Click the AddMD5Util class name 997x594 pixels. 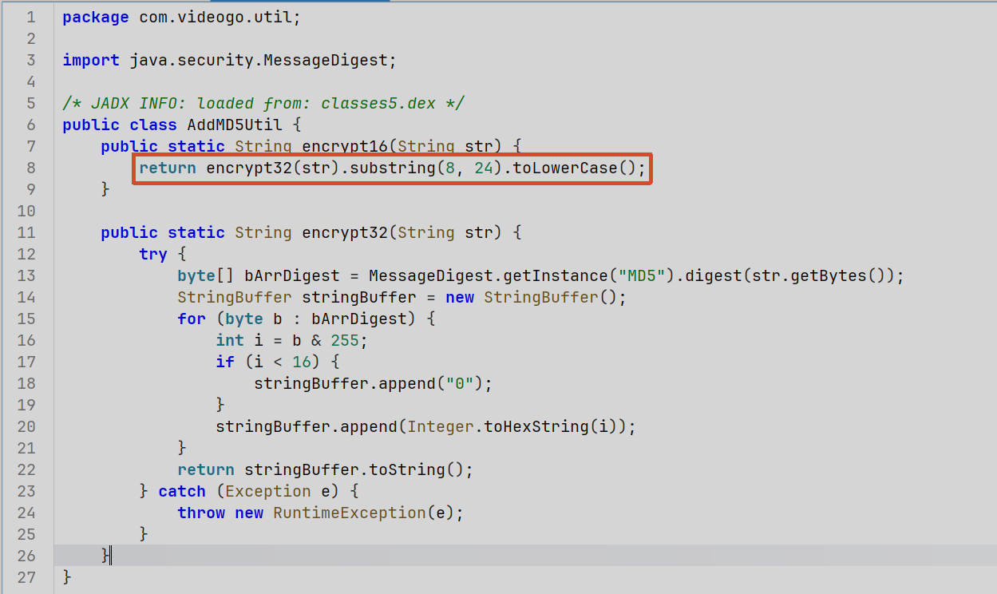230,125
